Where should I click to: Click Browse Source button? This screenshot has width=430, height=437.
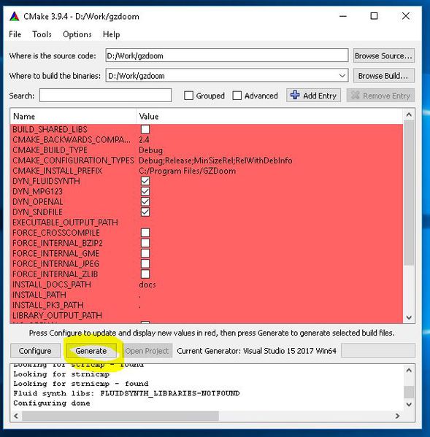[384, 55]
